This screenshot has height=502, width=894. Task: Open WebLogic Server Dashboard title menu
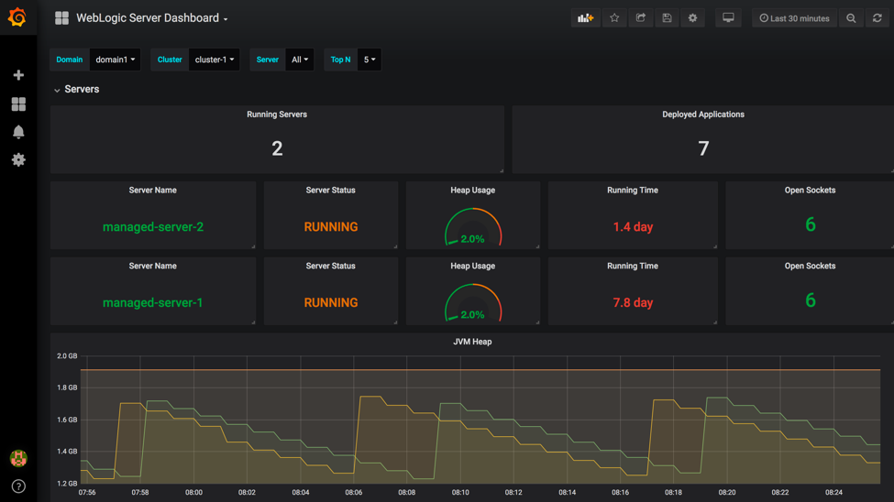(151, 18)
